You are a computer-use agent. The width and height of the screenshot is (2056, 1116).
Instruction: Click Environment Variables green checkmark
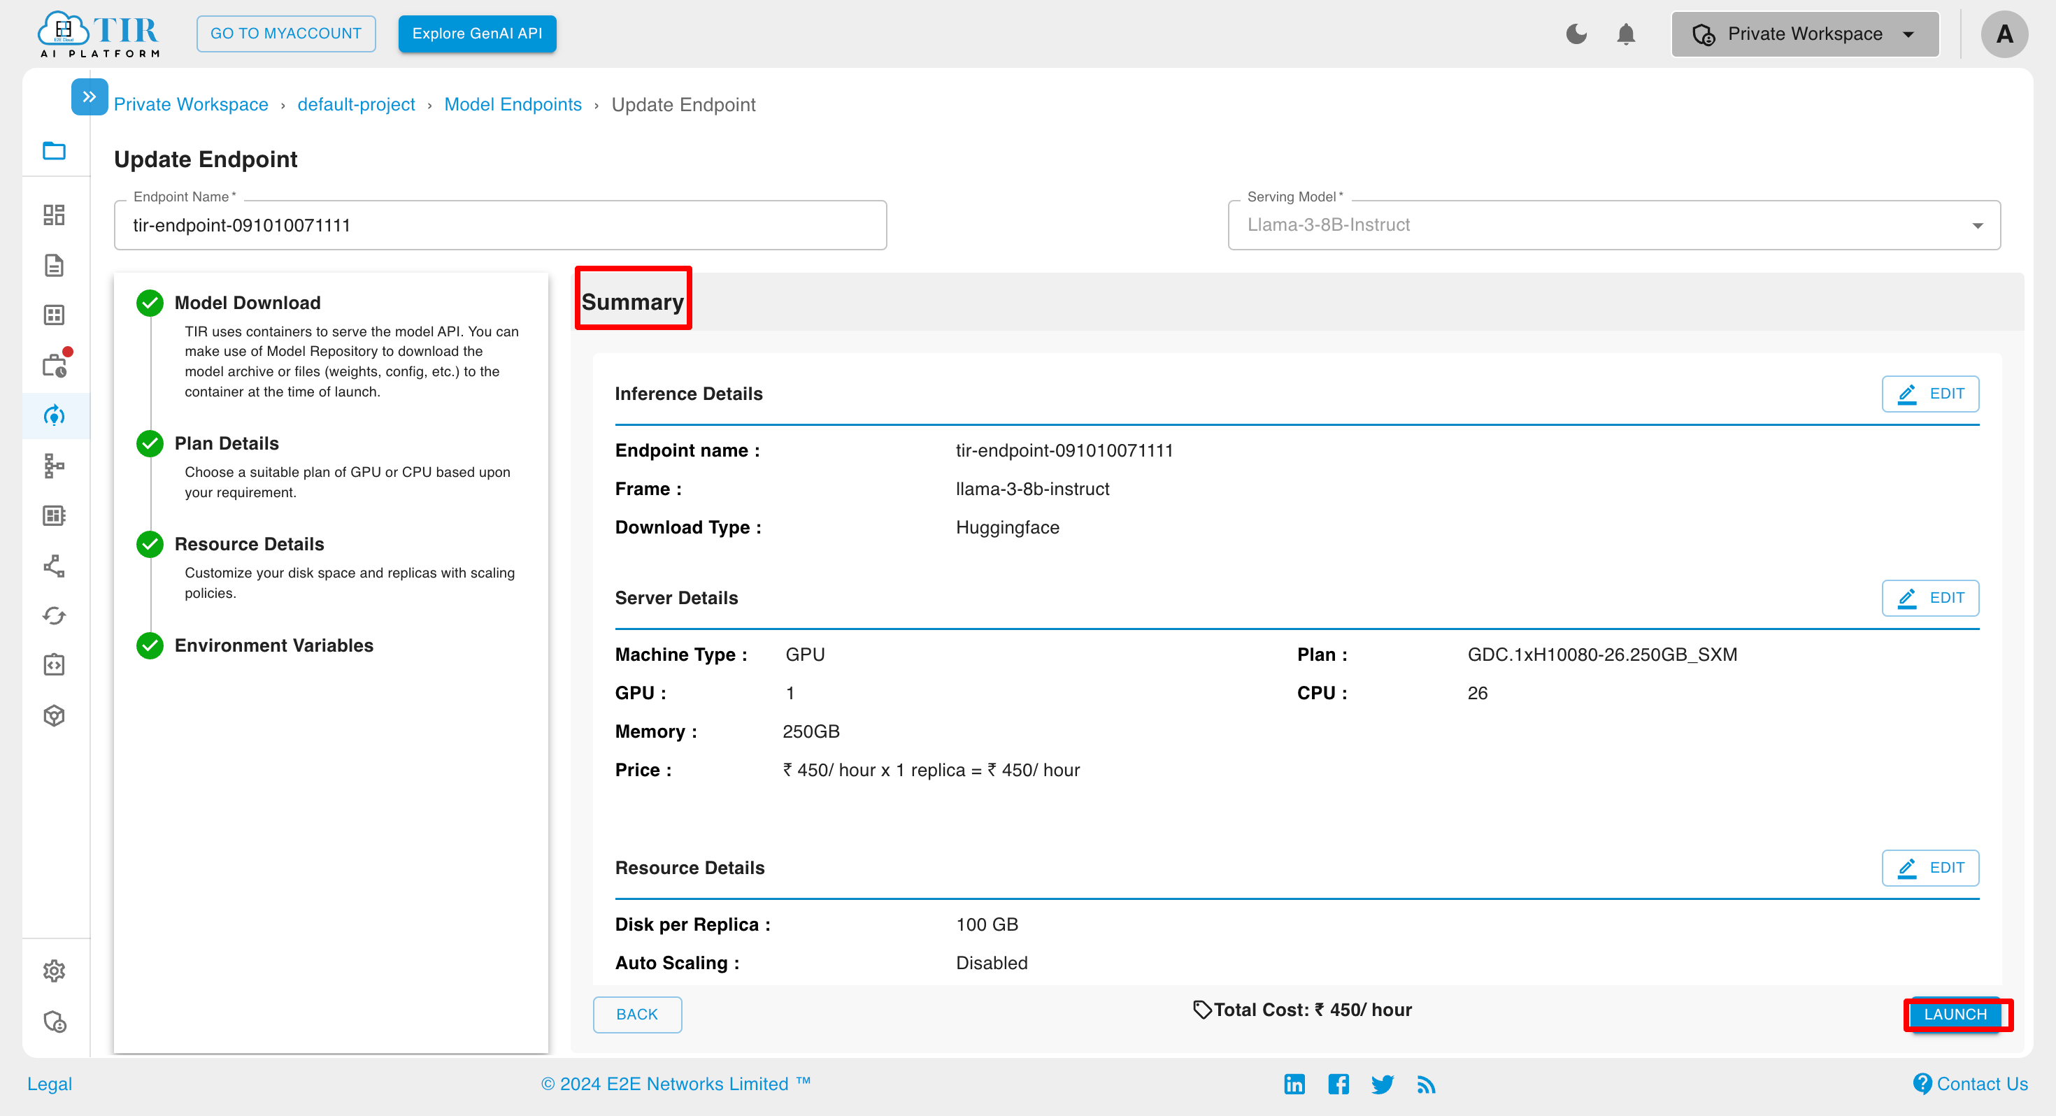pos(150,645)
